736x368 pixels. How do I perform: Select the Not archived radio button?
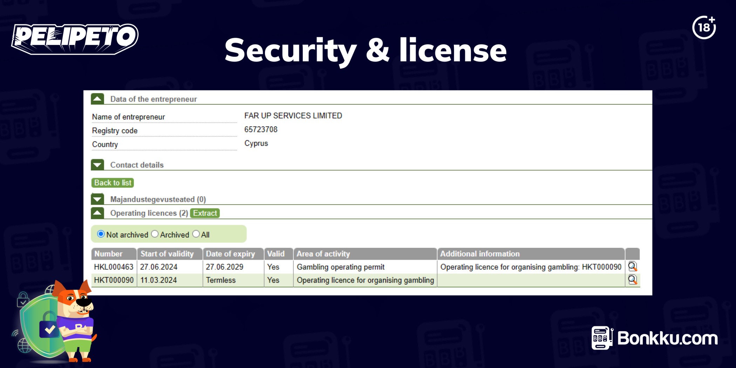point(101,234)
